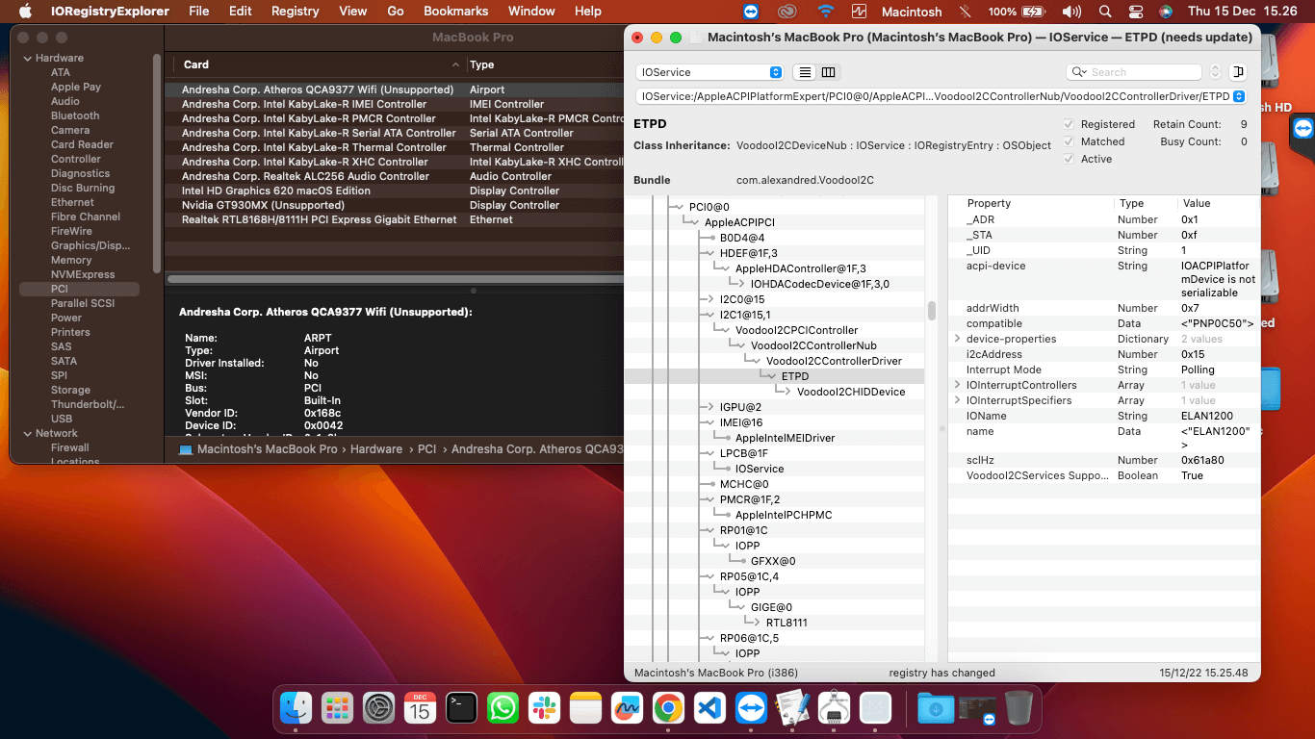Open Spotlight search from the menu bar
The image size is (1315, 739).
click(1103, 11)
